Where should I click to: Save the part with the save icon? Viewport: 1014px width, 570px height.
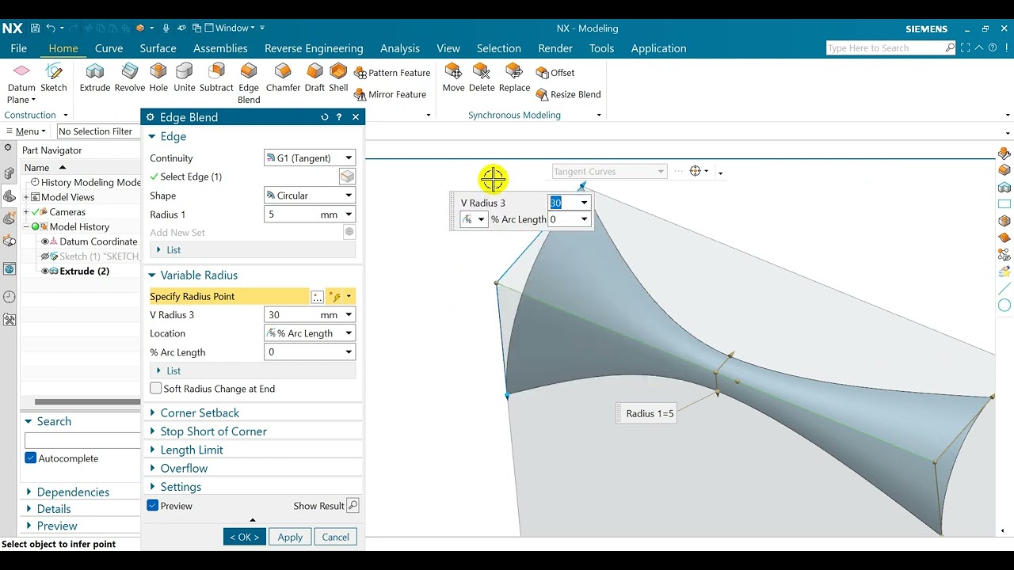35,28
